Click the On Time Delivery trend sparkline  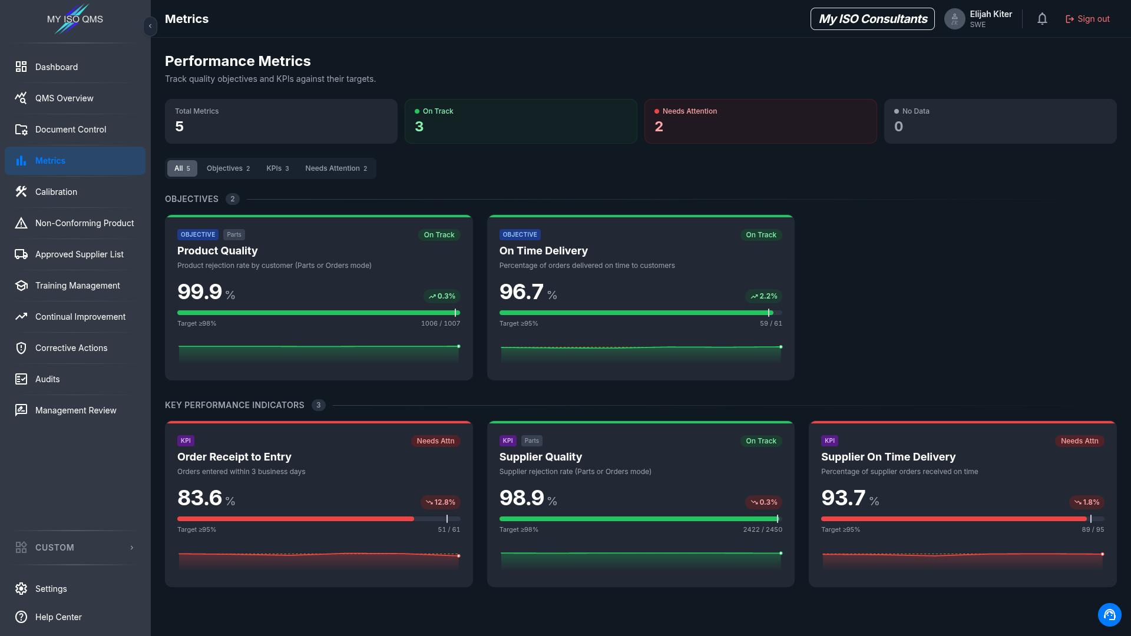coord(641,354)
